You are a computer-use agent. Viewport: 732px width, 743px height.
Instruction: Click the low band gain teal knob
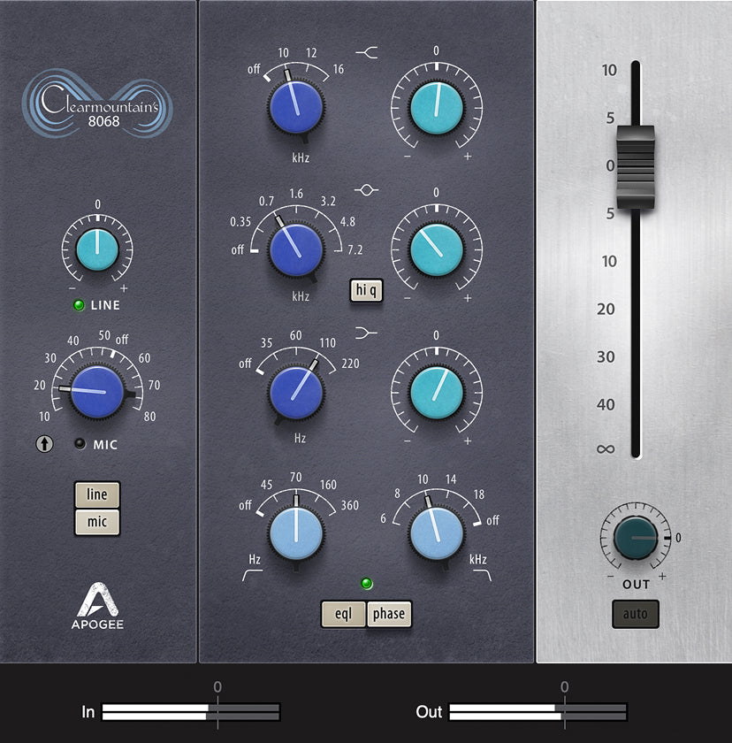[x=437, y=393]
